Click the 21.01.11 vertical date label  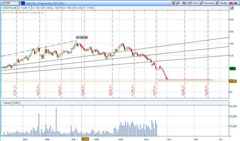pos(15,91)
